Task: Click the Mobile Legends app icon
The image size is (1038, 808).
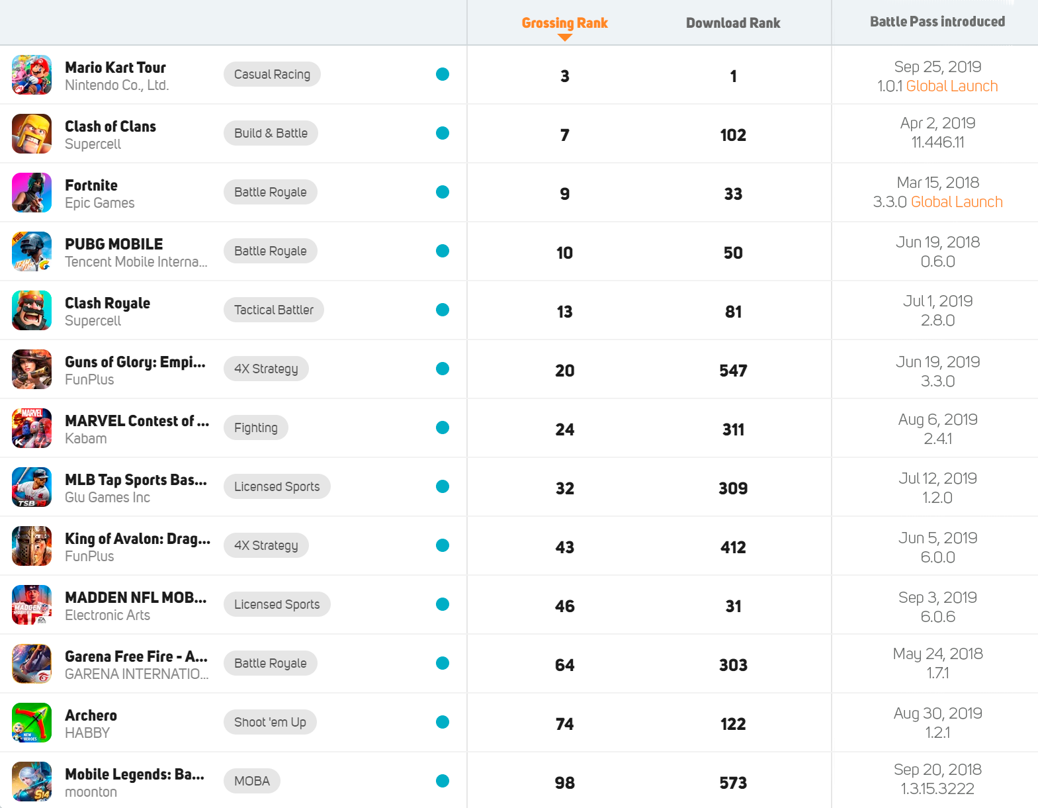Action: click(x=32, y=782)
